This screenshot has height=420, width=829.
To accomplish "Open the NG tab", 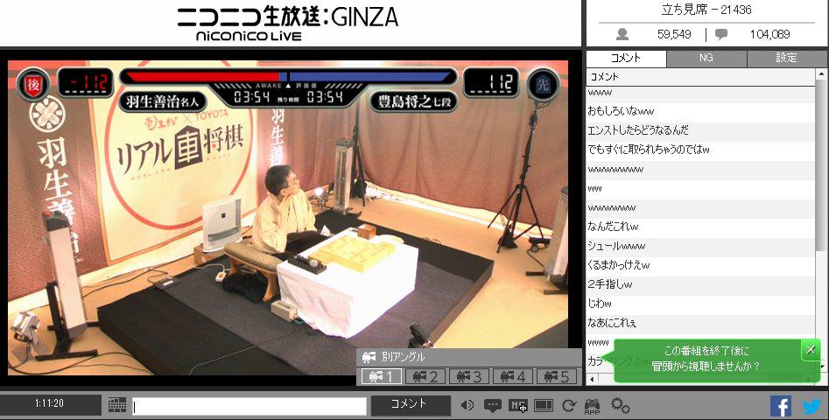I will click(x=706, y=58).
